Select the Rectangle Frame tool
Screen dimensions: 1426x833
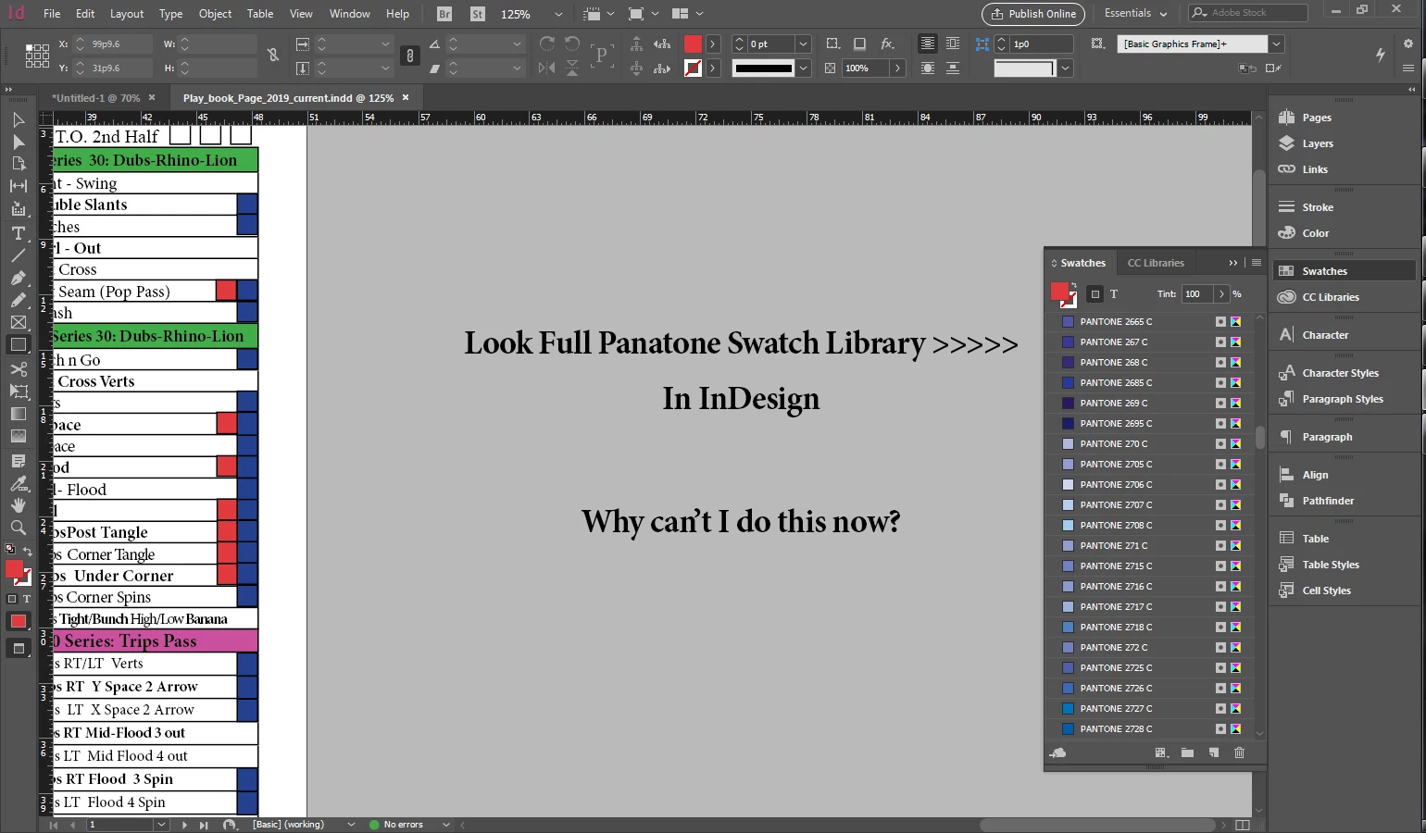pyautogui.click(x=18, y=322)
